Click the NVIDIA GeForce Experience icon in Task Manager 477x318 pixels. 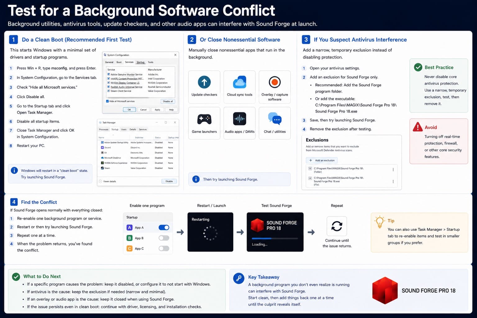(102, 163)
